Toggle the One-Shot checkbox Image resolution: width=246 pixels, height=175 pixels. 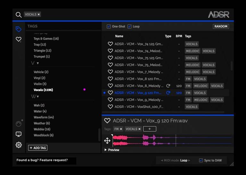pyautogui.click(x=109, y=27)
